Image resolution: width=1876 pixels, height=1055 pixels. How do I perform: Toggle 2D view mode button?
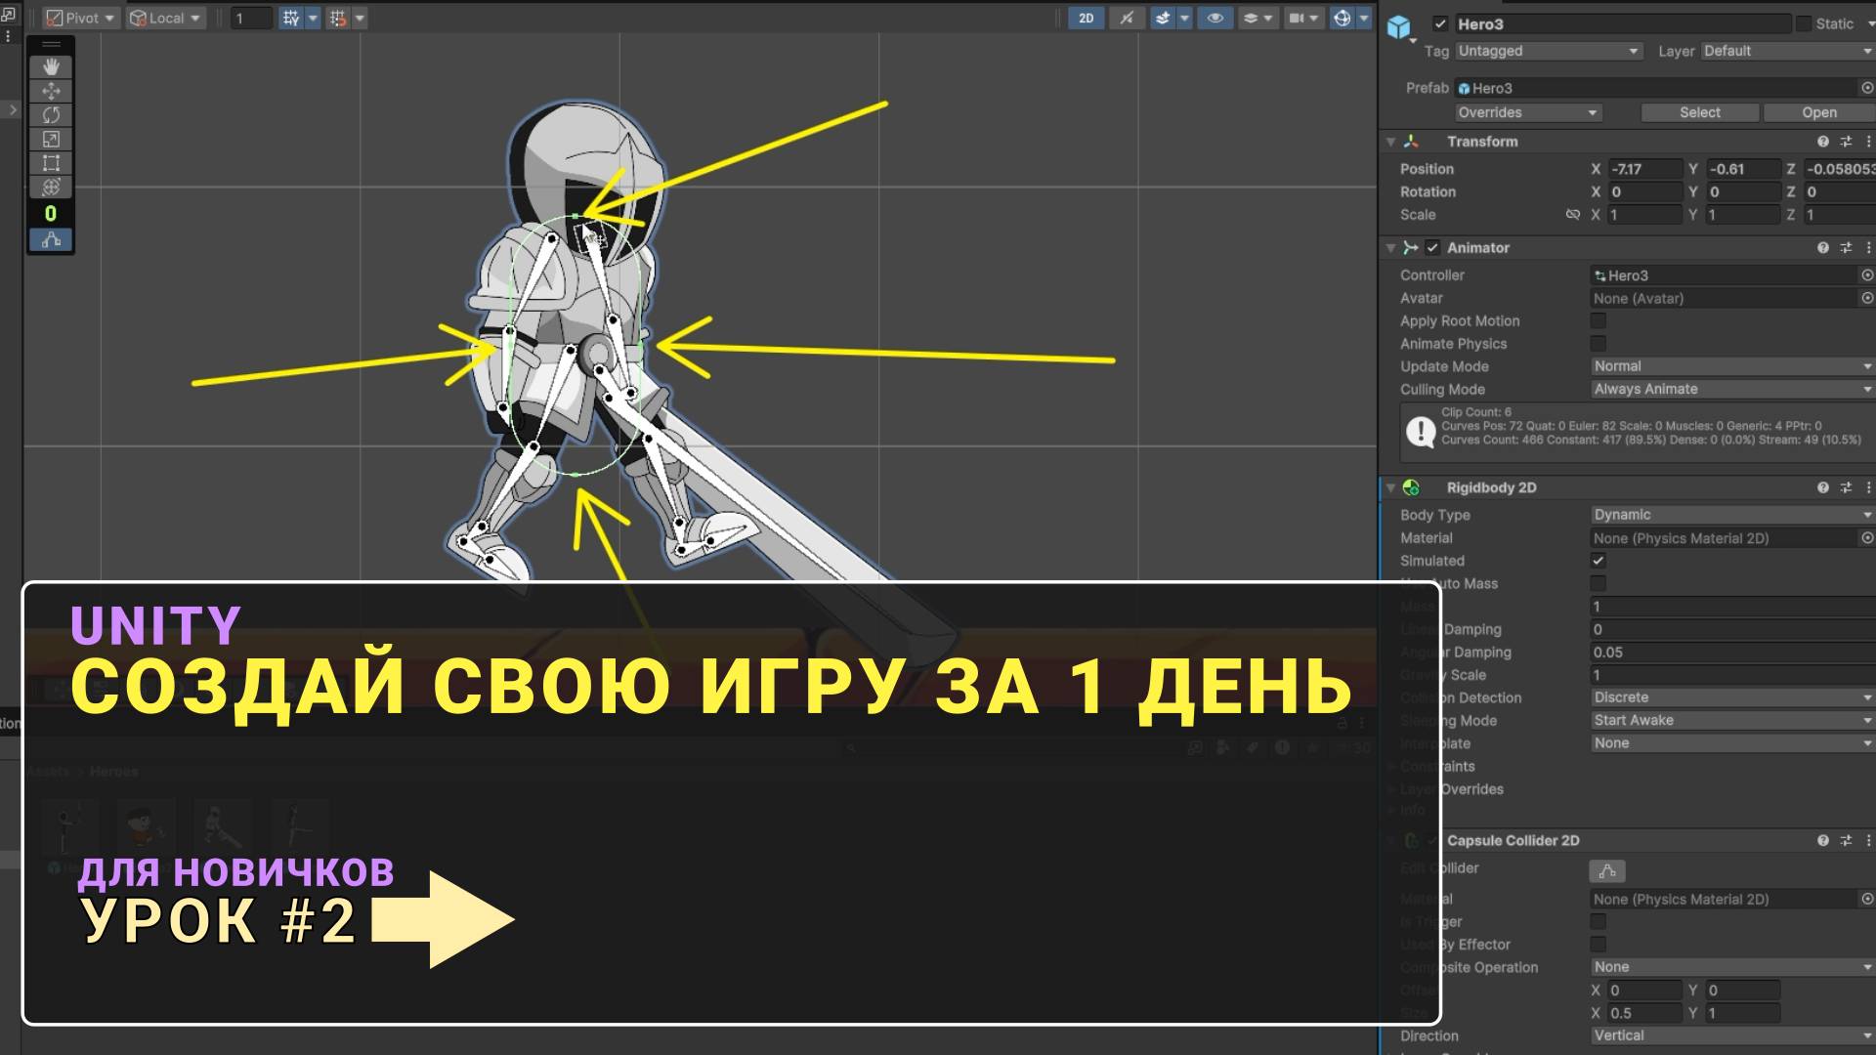1086,18
